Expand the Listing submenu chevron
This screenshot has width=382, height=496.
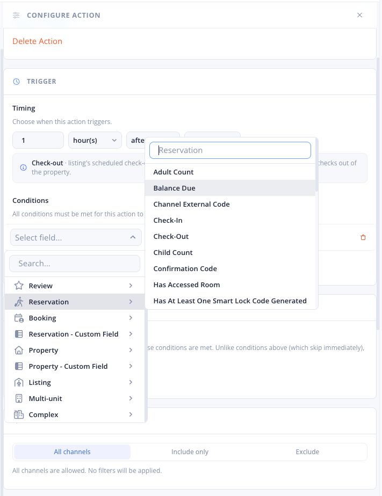(x=131, y=382)
